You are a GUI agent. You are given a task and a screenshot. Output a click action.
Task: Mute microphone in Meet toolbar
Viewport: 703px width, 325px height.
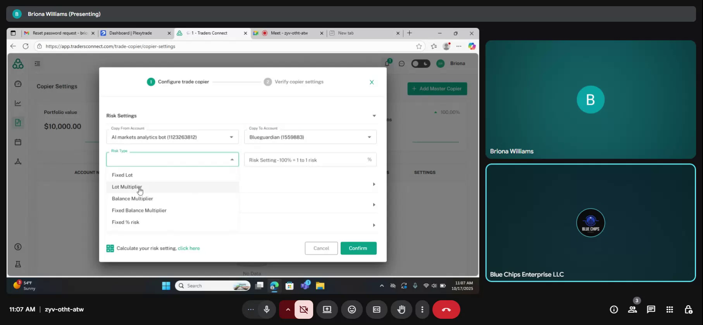[x=267, y=309]
